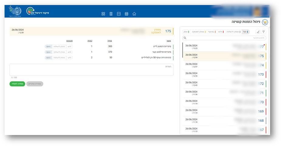This screenshot has width=281, height=146.
Task: Go to the Home icon in header
Action: tap(134, 14)
